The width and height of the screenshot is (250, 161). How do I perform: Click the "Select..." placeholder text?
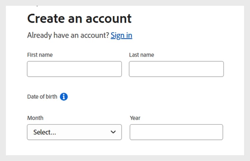(x=44, y=132)
